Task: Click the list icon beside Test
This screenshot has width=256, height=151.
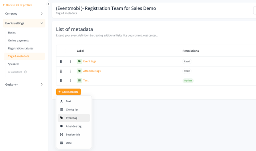Action: (x=79, y=81)
